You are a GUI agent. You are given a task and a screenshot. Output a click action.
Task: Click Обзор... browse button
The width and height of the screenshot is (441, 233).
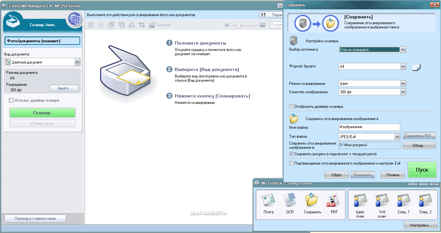(x=419, y=146)
